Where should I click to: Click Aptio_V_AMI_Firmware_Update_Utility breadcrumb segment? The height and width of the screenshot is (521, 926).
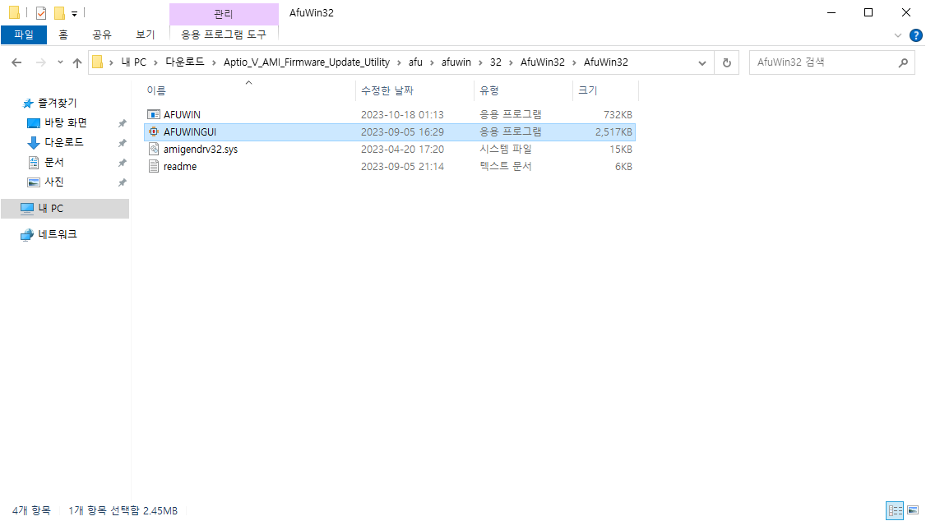[307, 62]
